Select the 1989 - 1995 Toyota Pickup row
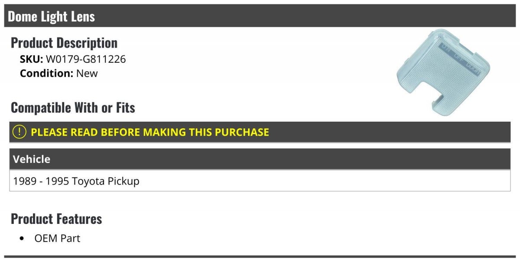This screenshot has width=520, height=262. click(260, 181)
